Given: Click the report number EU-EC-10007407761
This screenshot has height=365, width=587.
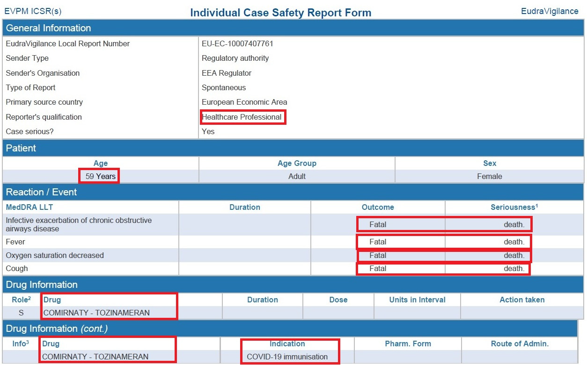Looking at the screenshot, I should coord(237,43).
